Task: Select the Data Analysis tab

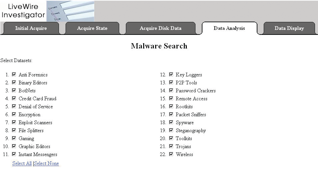Action: point(229,28)
